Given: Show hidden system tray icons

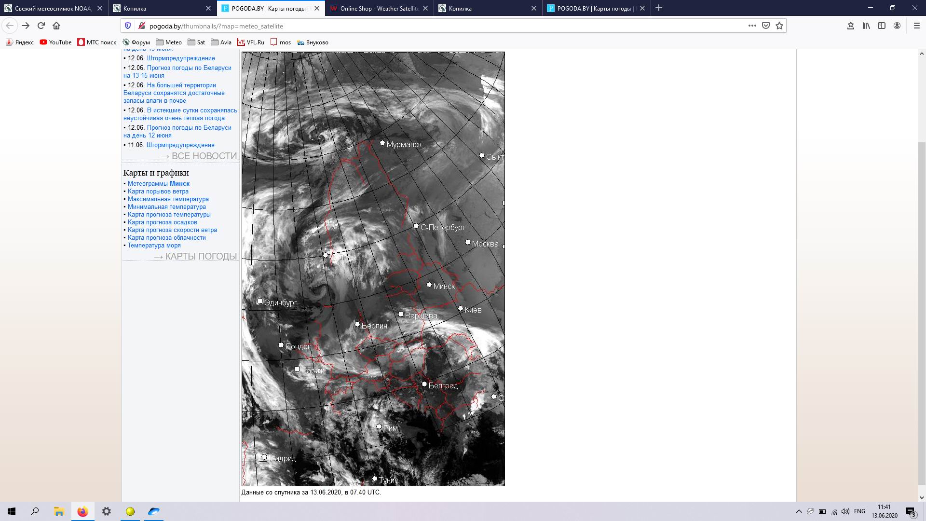Looking at the screenshot, I should [x=799, y=511].
